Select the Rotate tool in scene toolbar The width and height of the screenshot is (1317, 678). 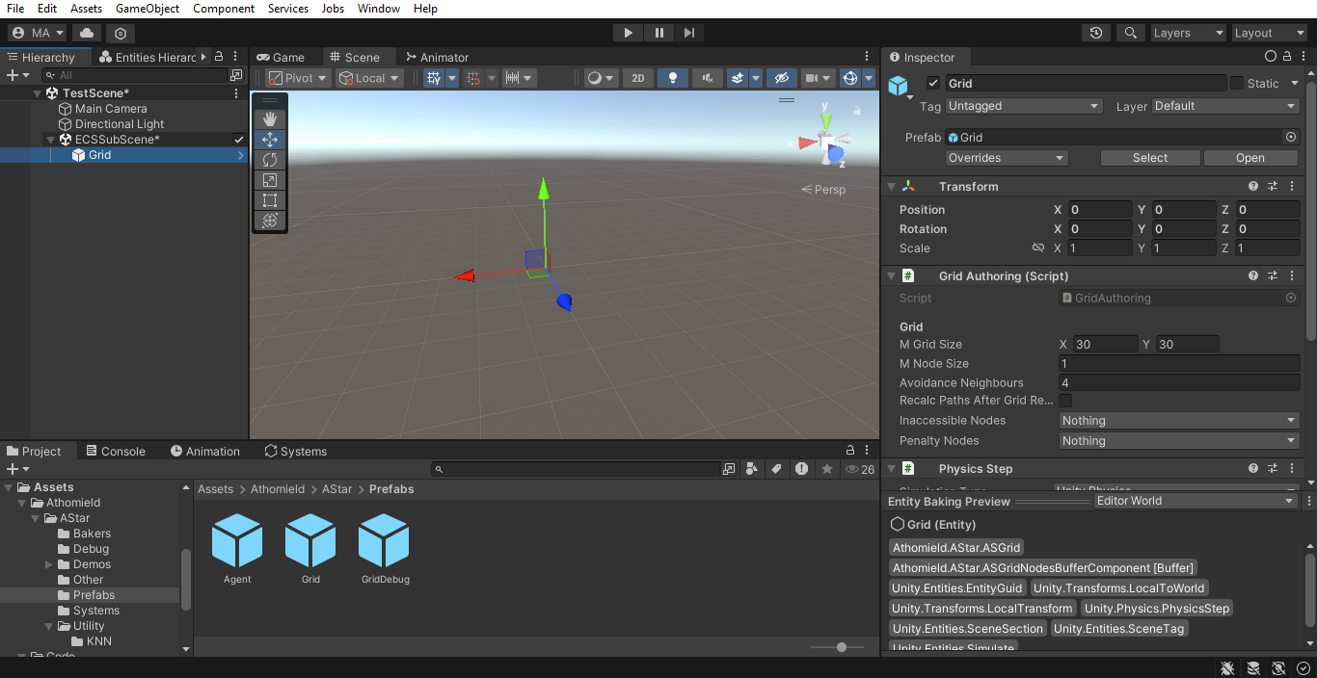click(x=270, y=160)
